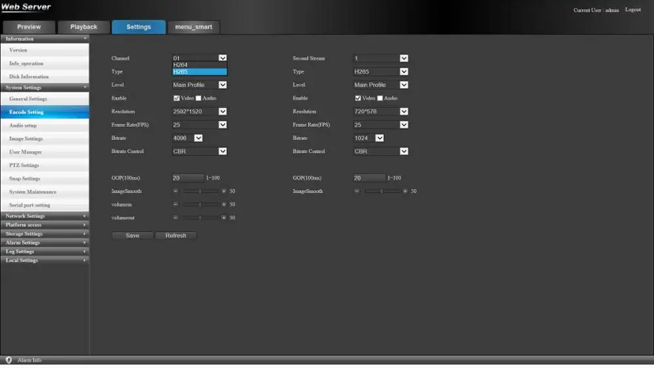654x368 pixels.
Task: Toggle the second stream Audio checkbox
Action: pos(380,98)
